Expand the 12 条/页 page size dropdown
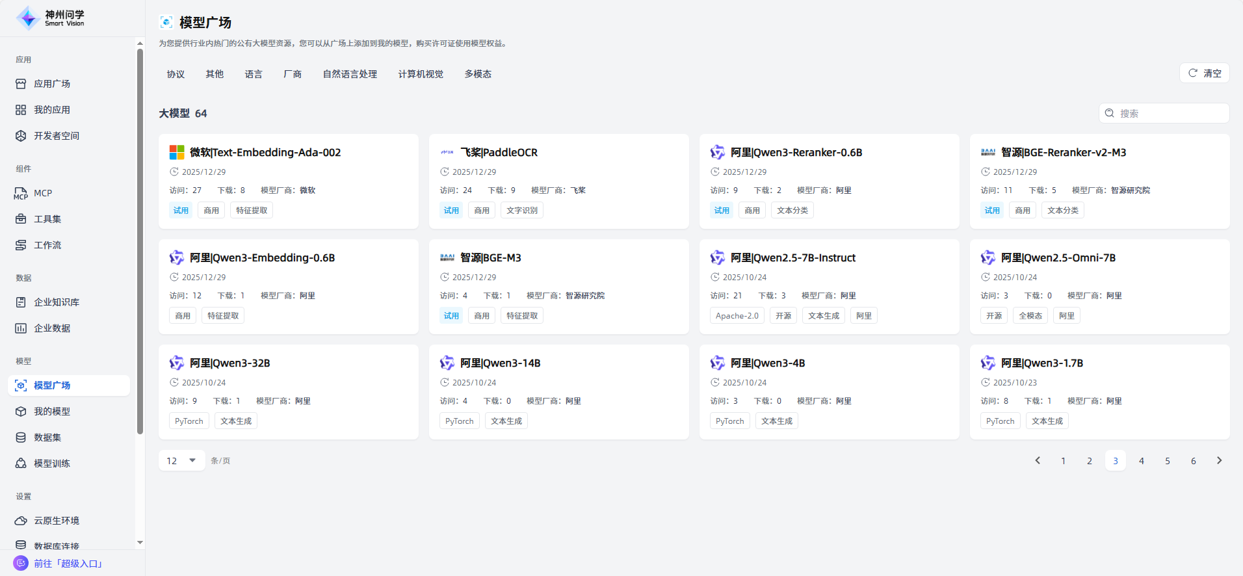 coord(181,460)
